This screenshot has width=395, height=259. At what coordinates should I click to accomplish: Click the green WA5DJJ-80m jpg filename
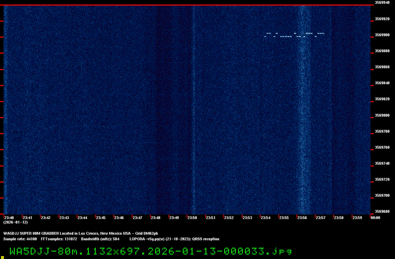151,251
